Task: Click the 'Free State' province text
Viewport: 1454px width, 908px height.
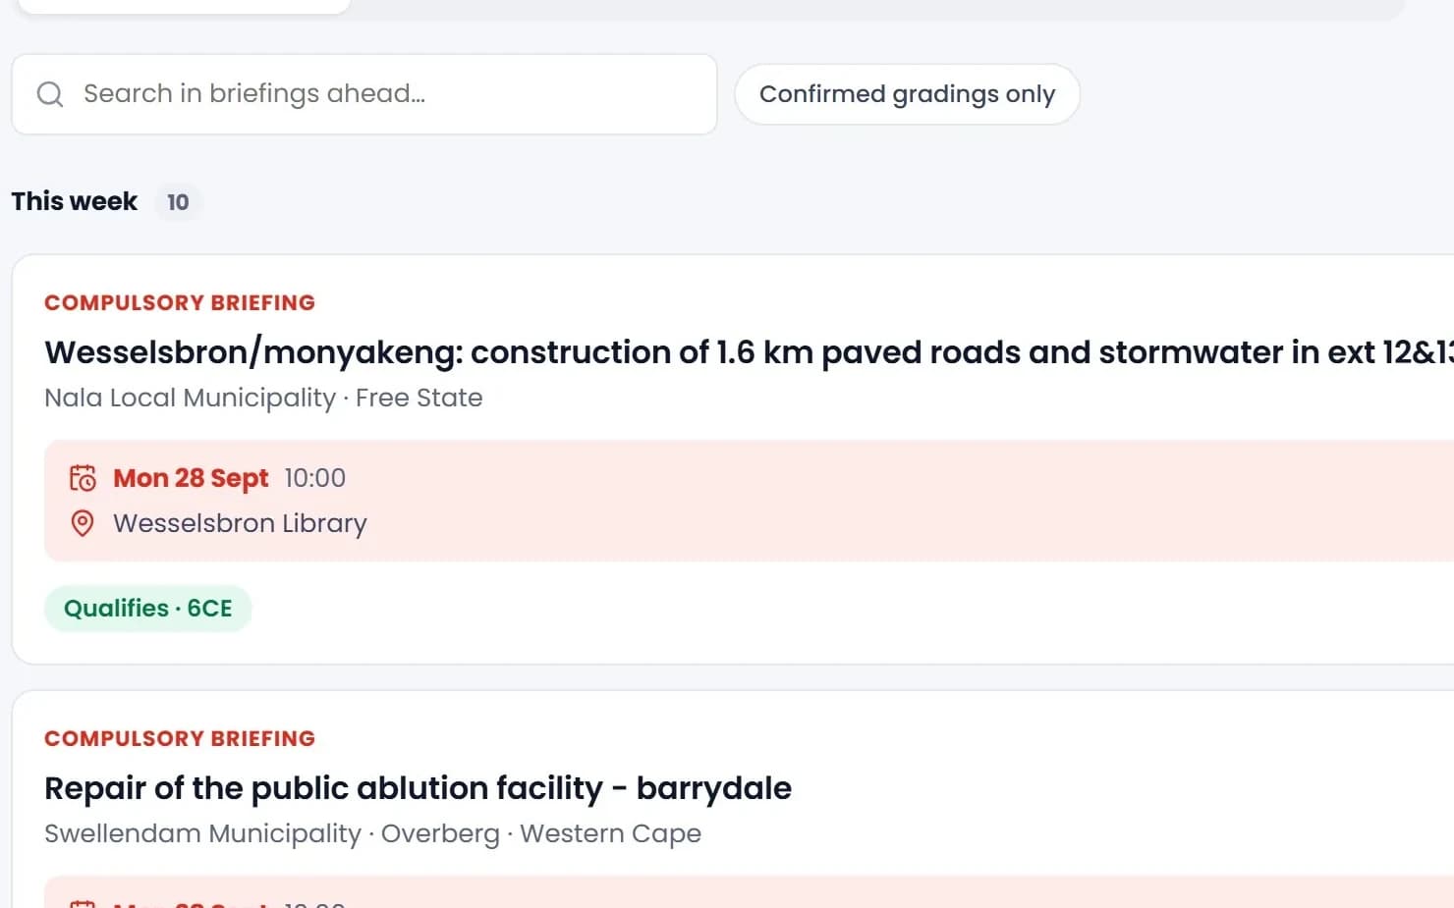Action: [419, 398]
